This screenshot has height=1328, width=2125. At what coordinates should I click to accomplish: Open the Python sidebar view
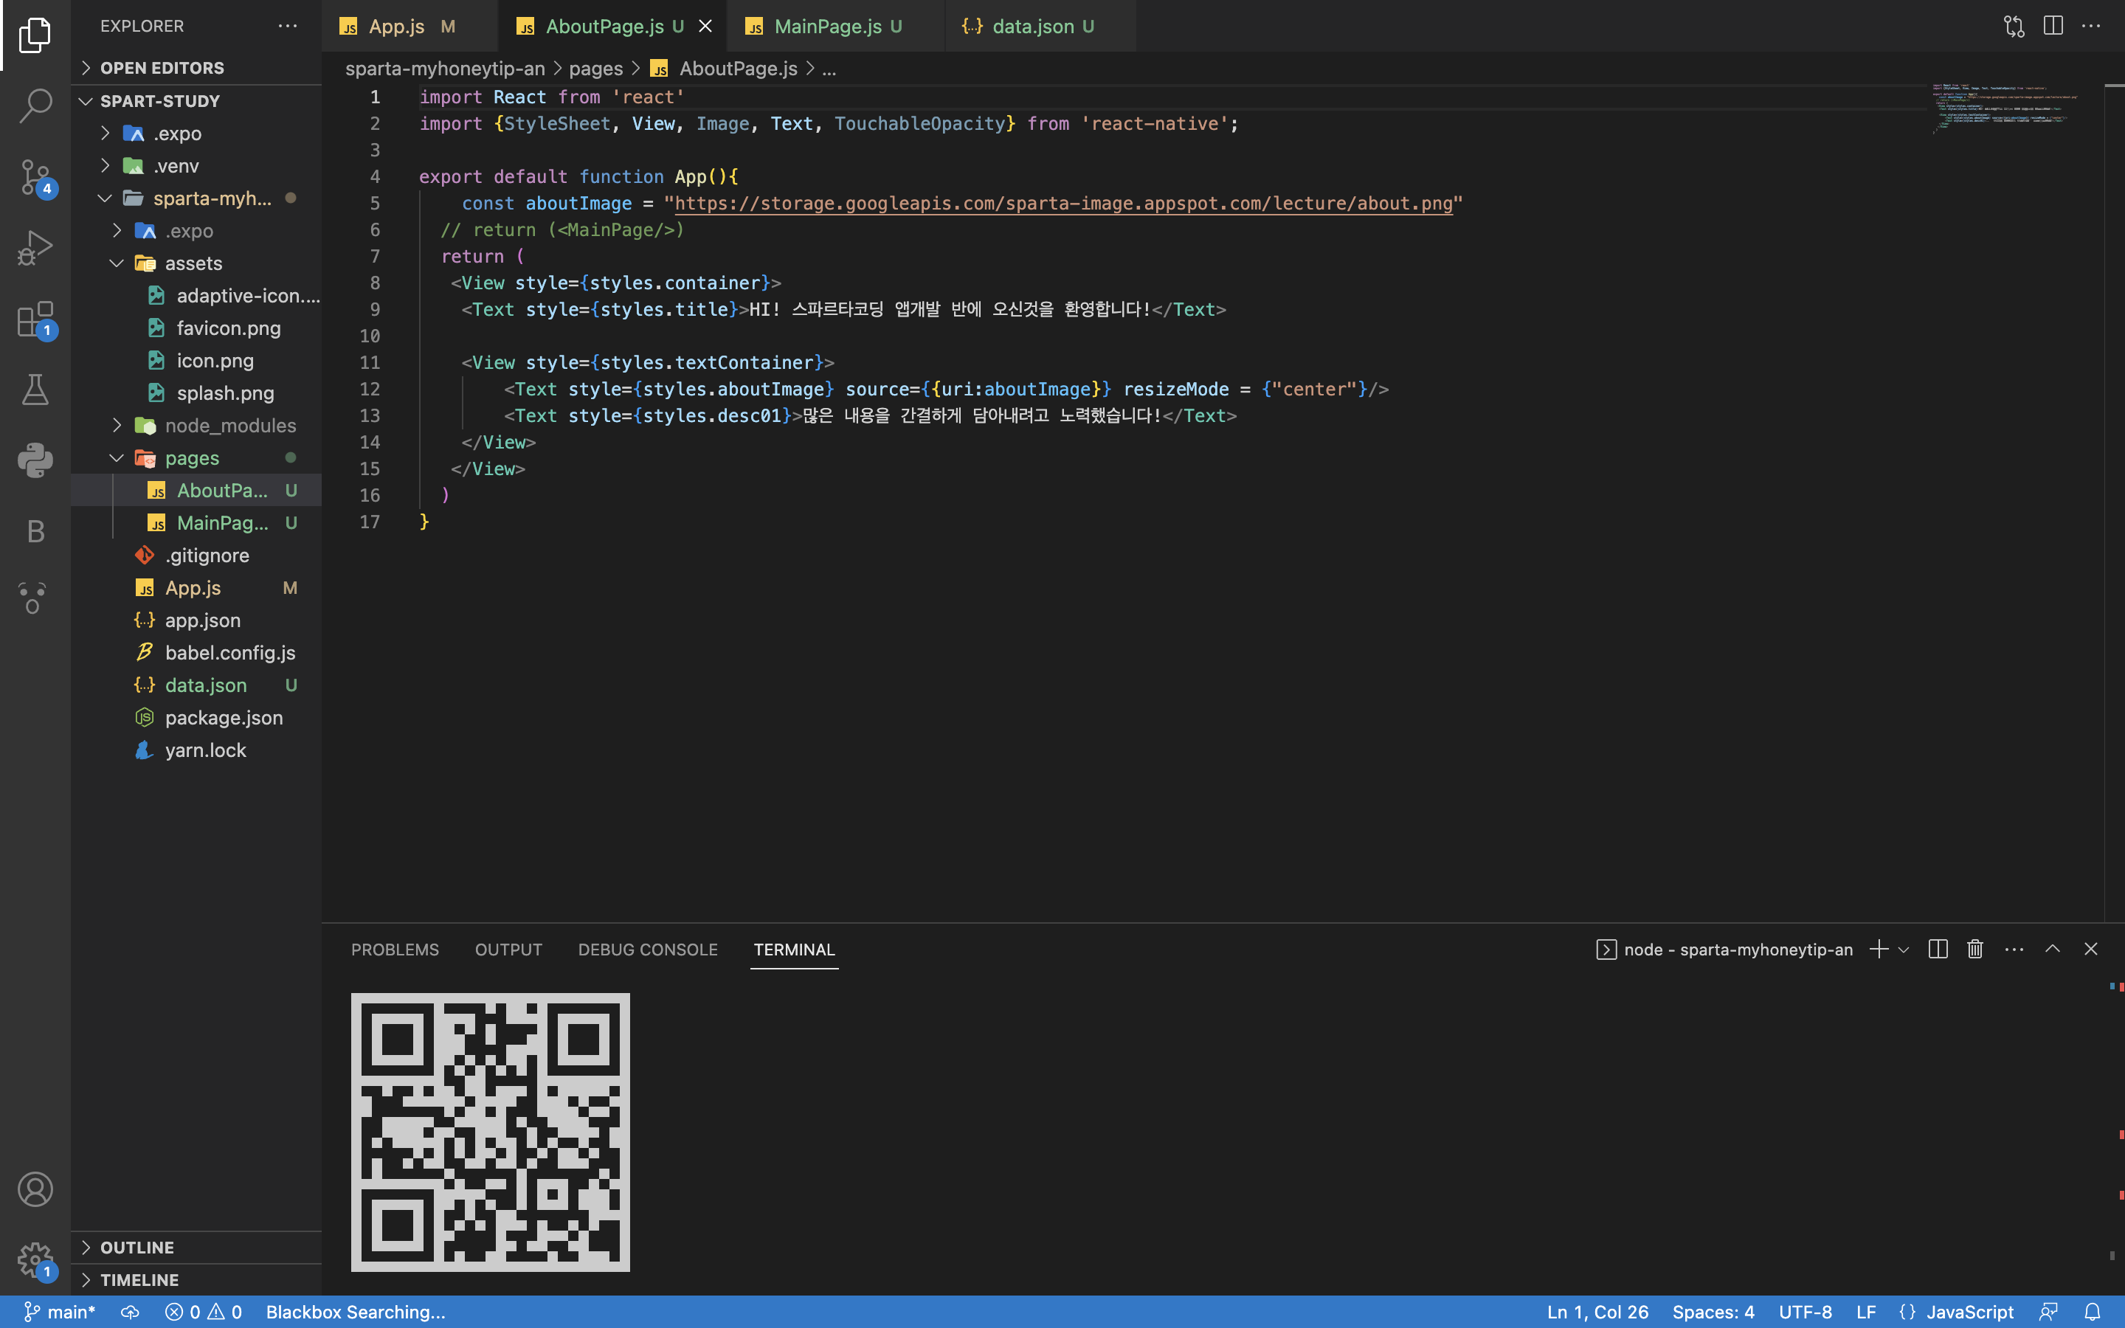35,460
